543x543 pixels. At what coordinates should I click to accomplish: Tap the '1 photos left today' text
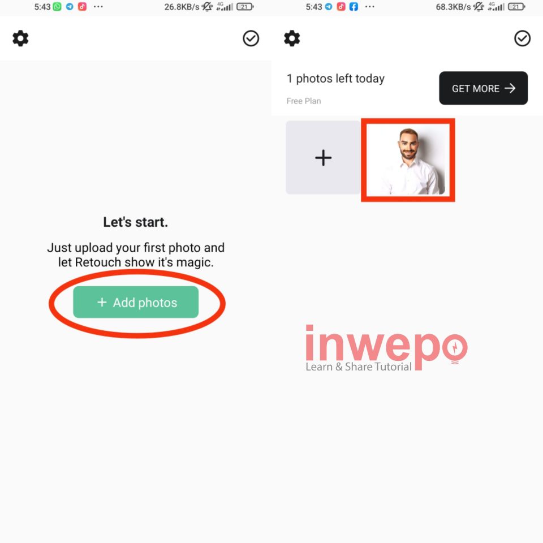tap(335, 79)
